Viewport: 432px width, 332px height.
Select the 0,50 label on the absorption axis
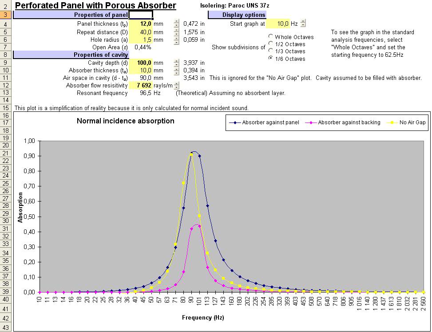click(x=29, y=217)
